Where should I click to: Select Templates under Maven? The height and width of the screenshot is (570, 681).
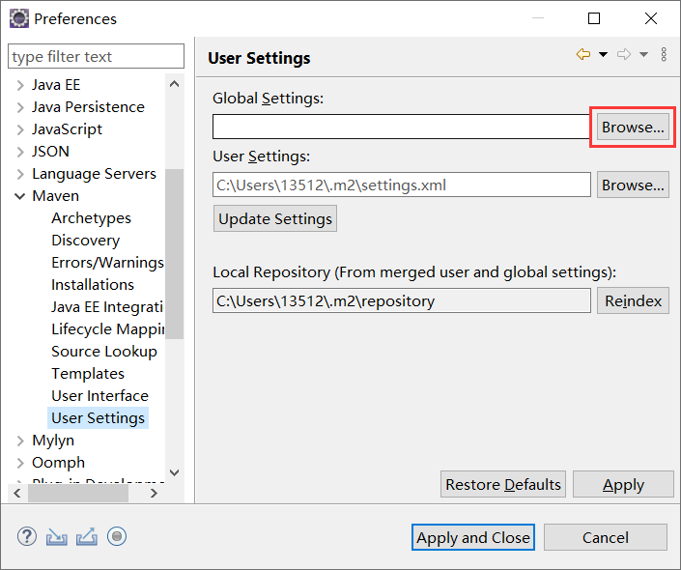[x=88, y=374]
